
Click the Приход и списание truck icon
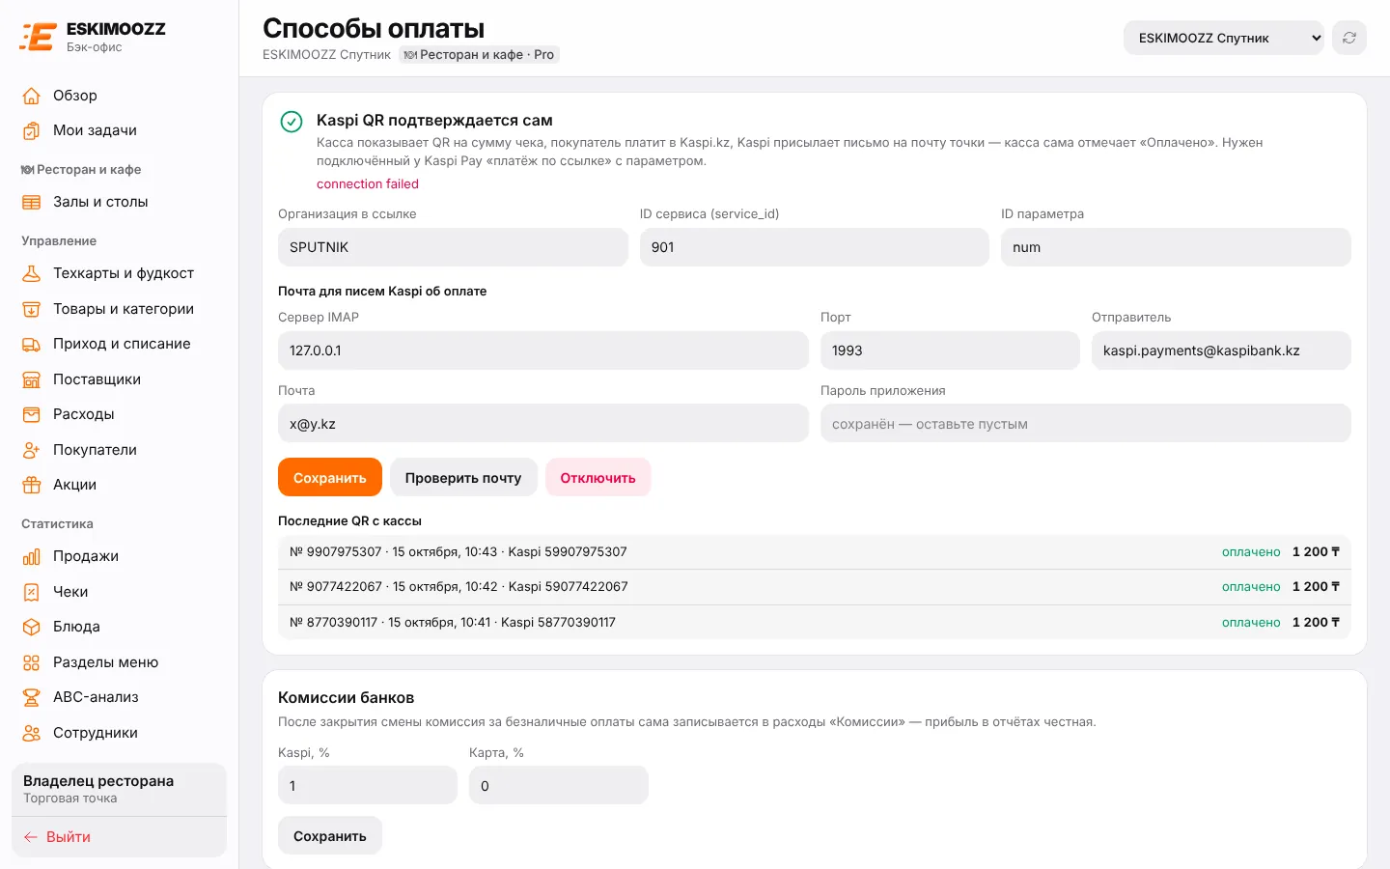click(32, 344)
